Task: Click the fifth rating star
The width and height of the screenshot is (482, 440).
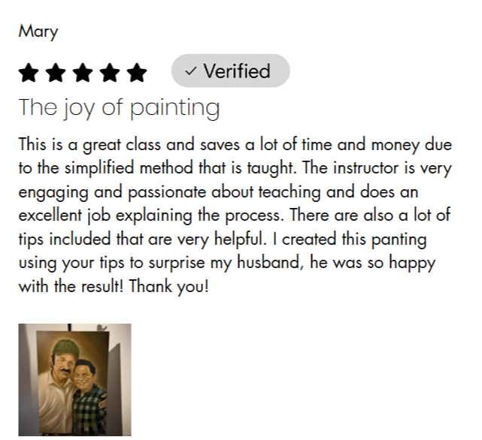Action: (x=137, y=73)
